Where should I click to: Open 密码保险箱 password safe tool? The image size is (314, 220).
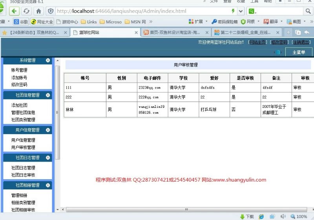(225, 22)
